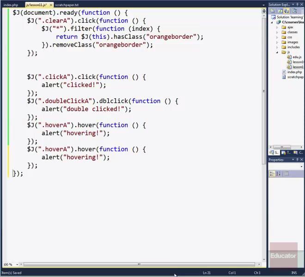The width and height of the screenshot is (305, 277).
Task: Click the editor scroll left arrow
Action: pyautogui.click(x=21, y=265)
